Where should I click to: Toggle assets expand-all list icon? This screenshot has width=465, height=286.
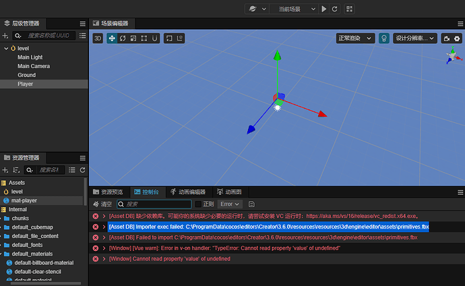[71, 170]
